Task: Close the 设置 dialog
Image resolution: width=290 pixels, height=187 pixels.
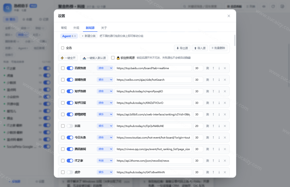Action: tap(229, 16)
